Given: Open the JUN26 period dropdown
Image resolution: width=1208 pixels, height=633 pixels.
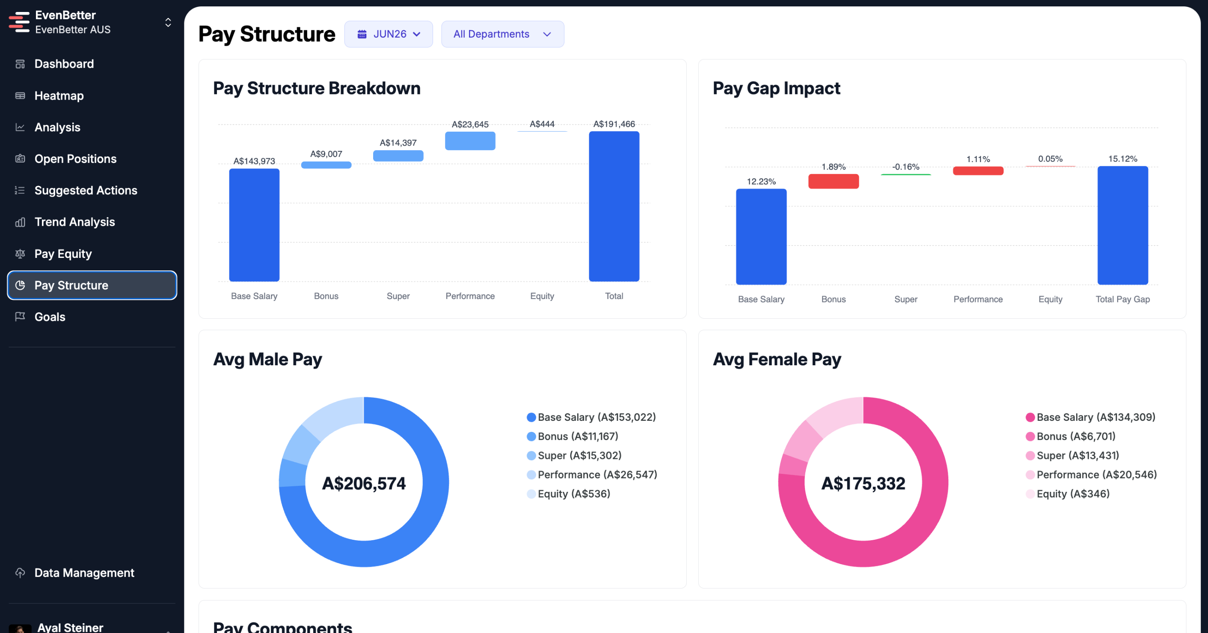Looking at the screenshot, I should point(388,34).
